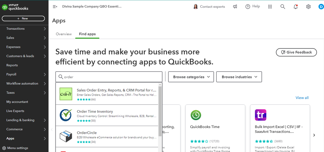
Task: Collapse the navigation menu with the hamburger icon
Action: click(55, 6)
